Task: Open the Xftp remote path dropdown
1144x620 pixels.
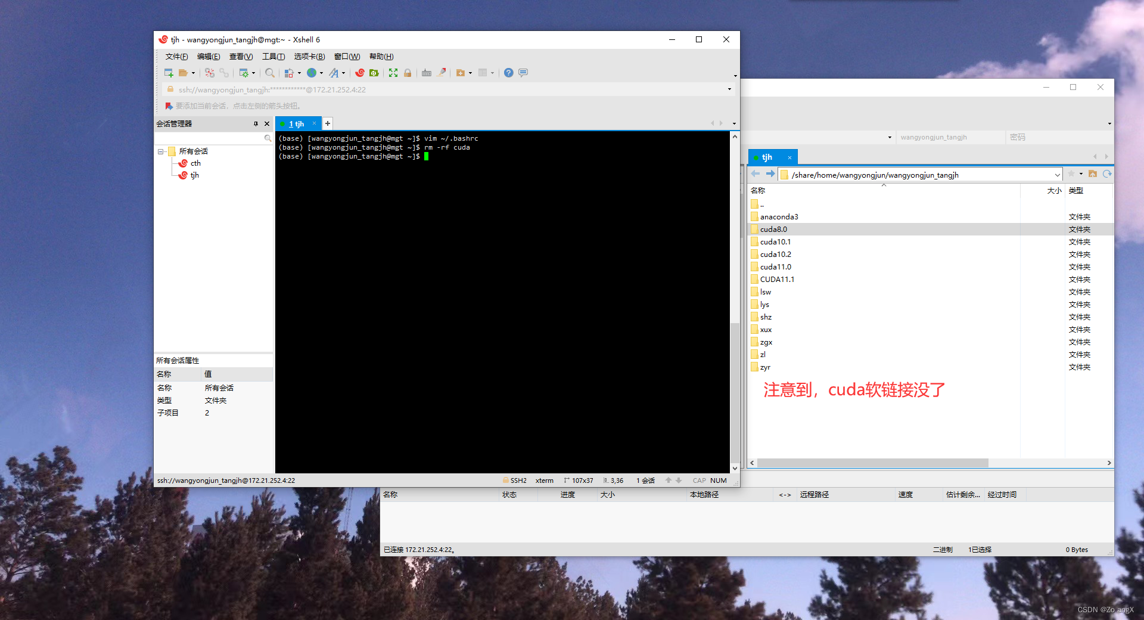Action: click(1058, 175)
